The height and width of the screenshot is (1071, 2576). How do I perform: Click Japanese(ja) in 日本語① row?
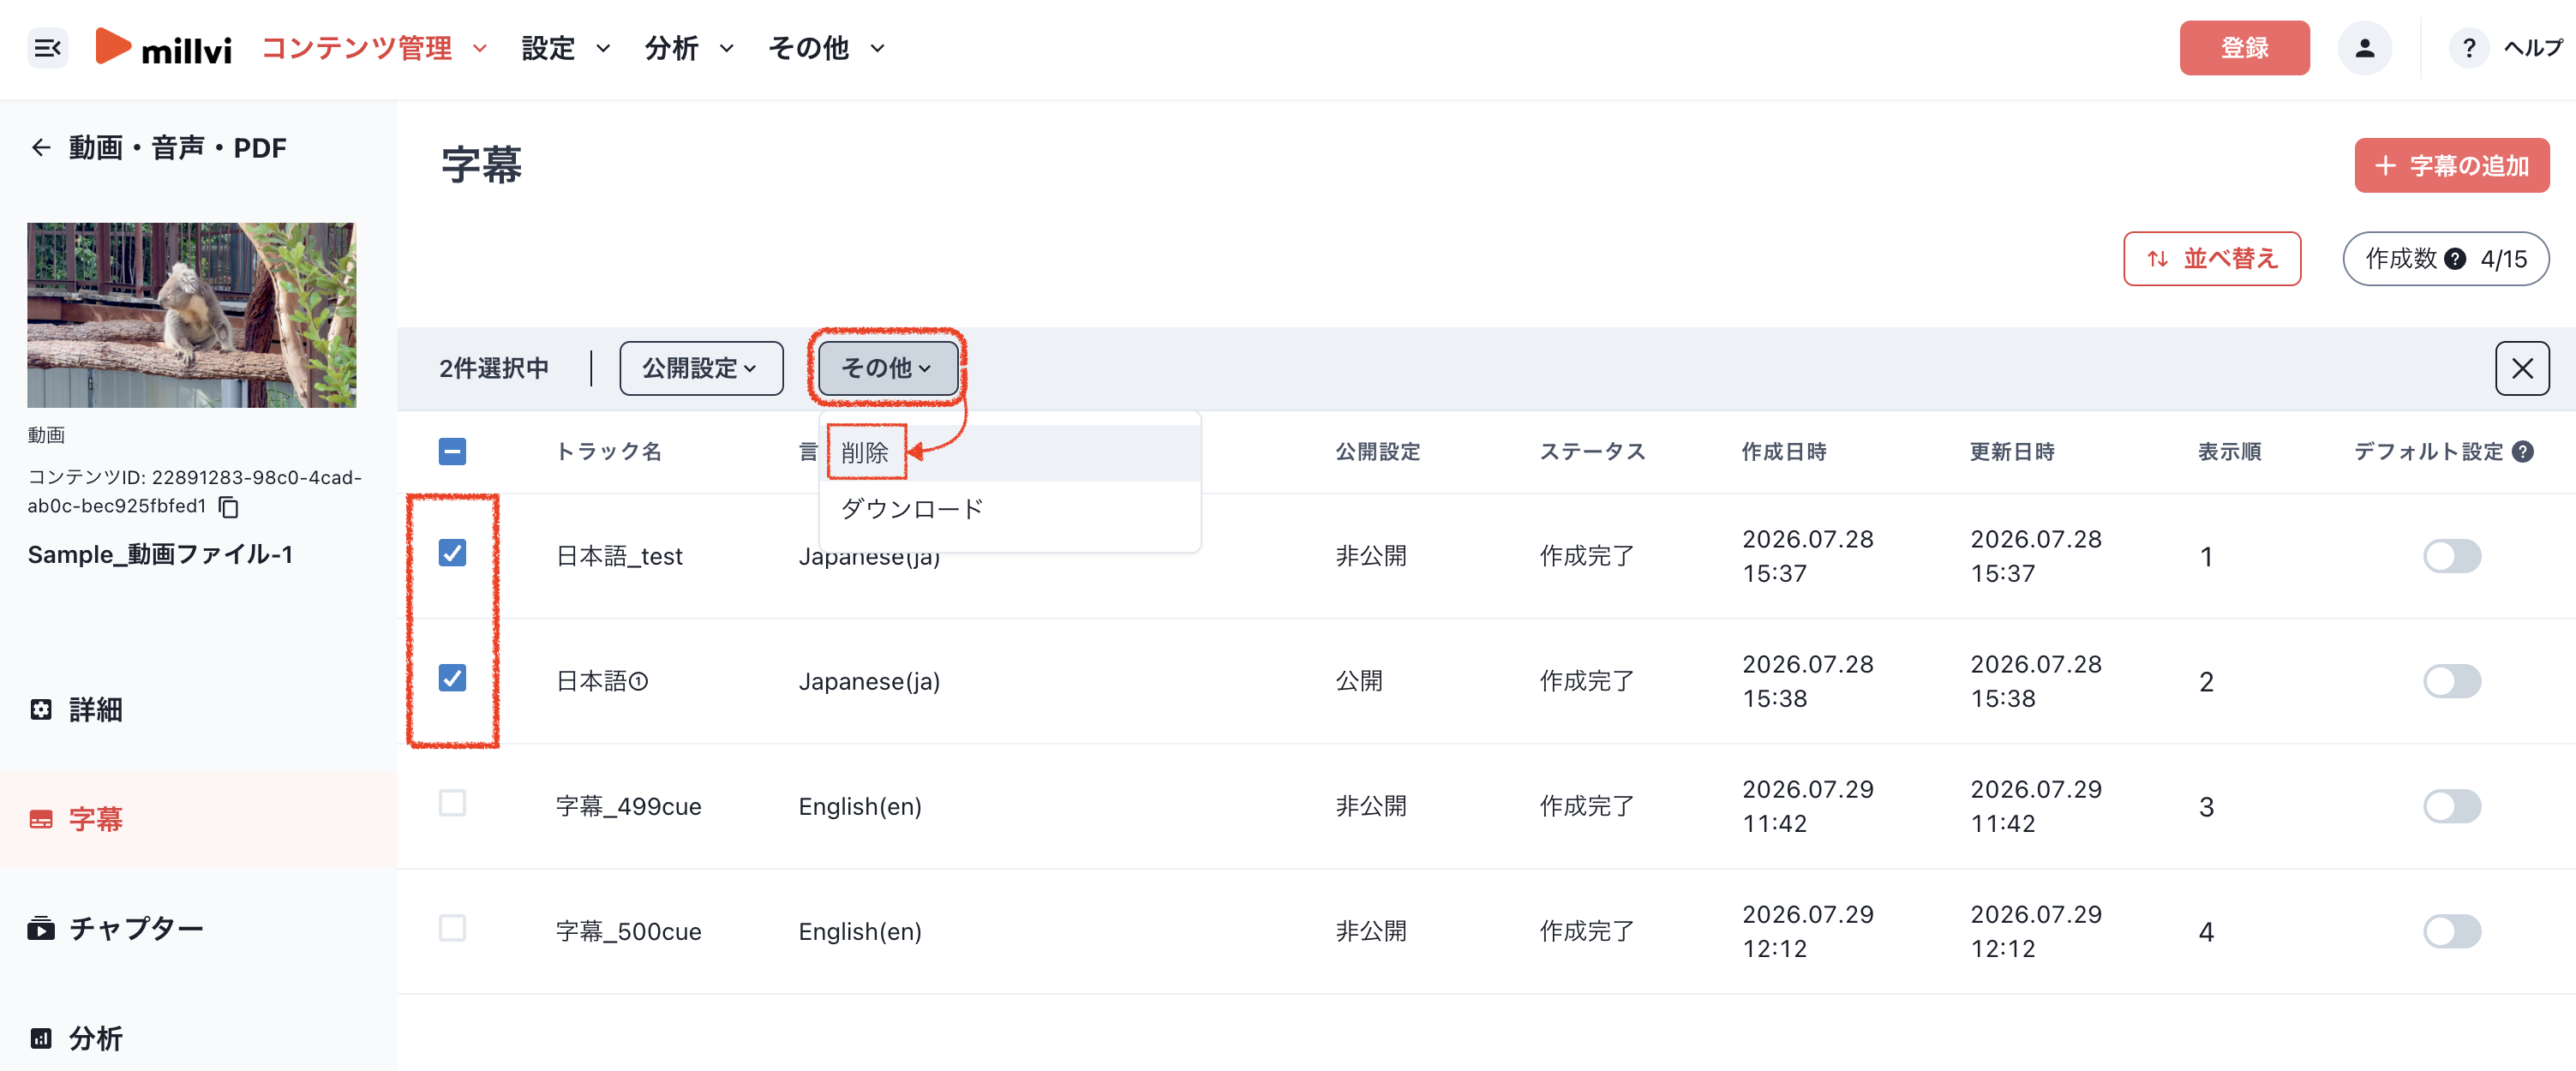coord(869,681)
